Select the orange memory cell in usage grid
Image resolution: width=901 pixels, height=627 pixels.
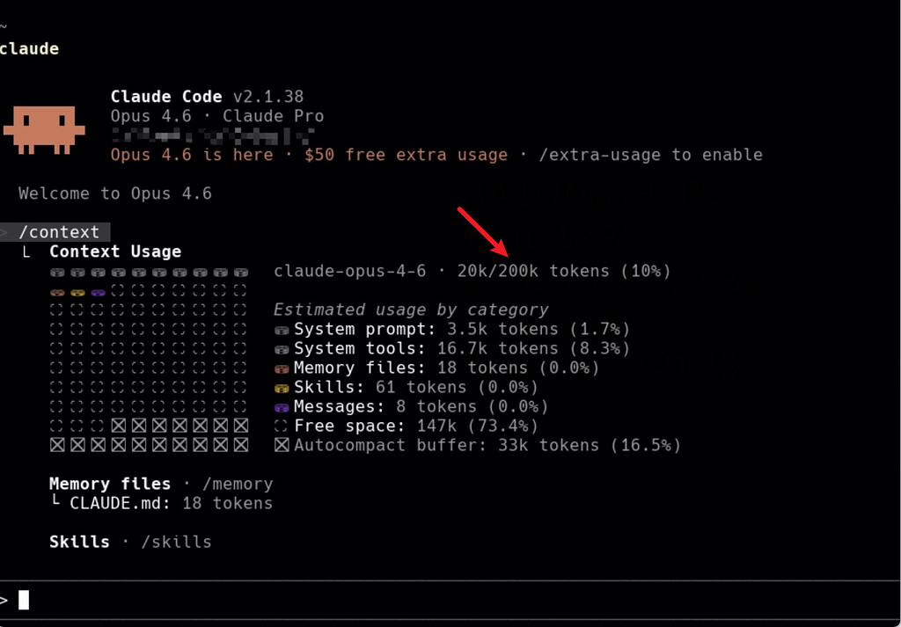57,292
